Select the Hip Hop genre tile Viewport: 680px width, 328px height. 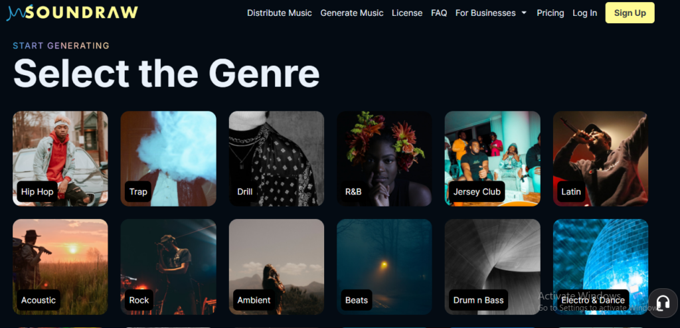point(60,159)
